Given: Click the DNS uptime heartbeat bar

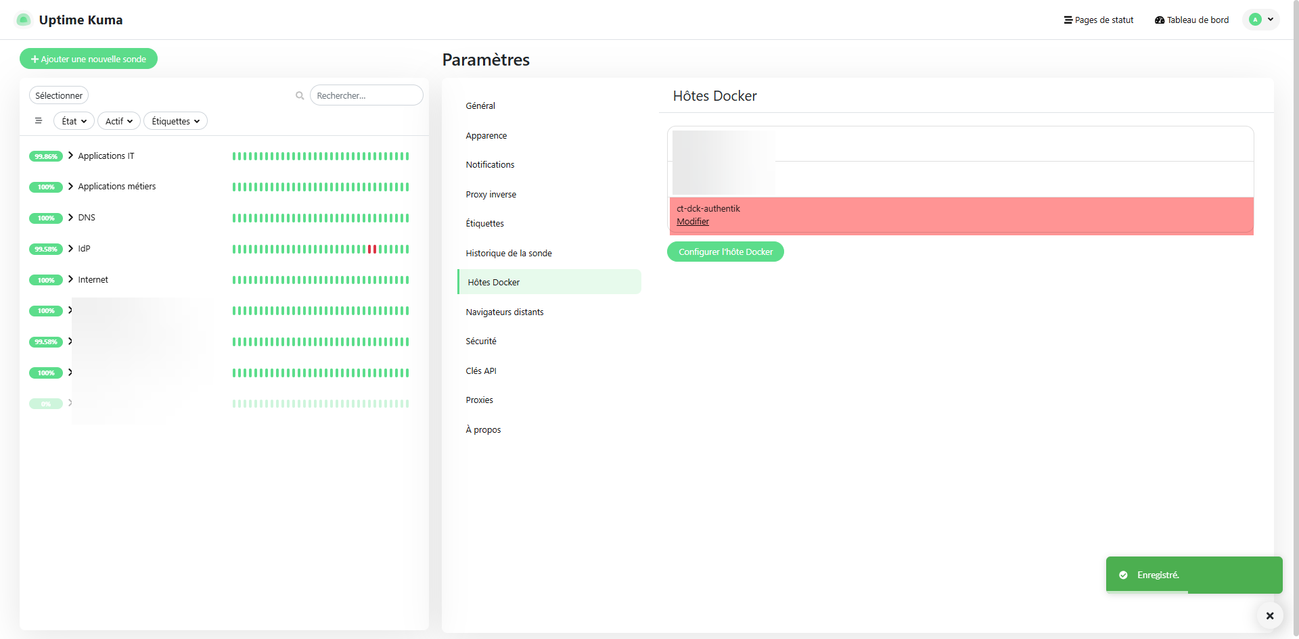Looking at the screenshot, I should [320, 218].
